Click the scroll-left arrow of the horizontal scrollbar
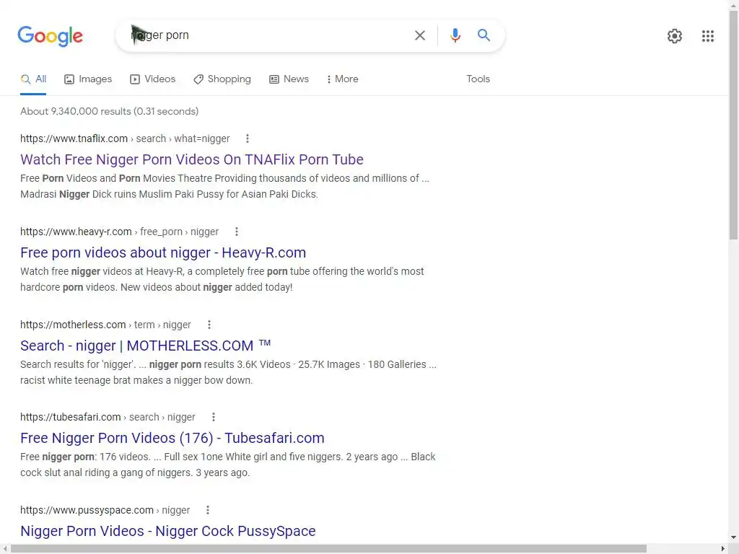Screen dimensions: 739x554 coord(5,549)
